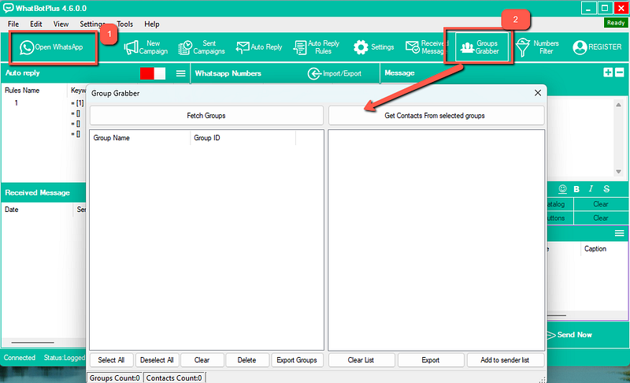Click the Caption column header
The width and height of the screenshot is (630, 383).
pyautogui.click(x=595, y=249)
